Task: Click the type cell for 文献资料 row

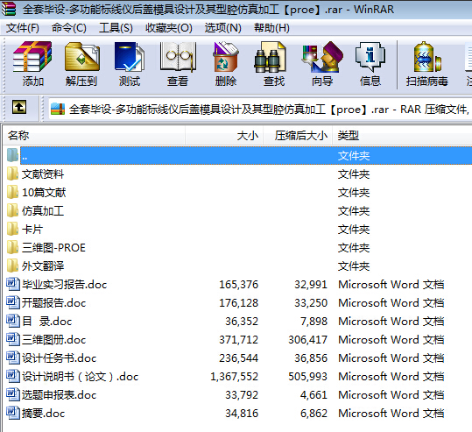Action: [354, 174]
